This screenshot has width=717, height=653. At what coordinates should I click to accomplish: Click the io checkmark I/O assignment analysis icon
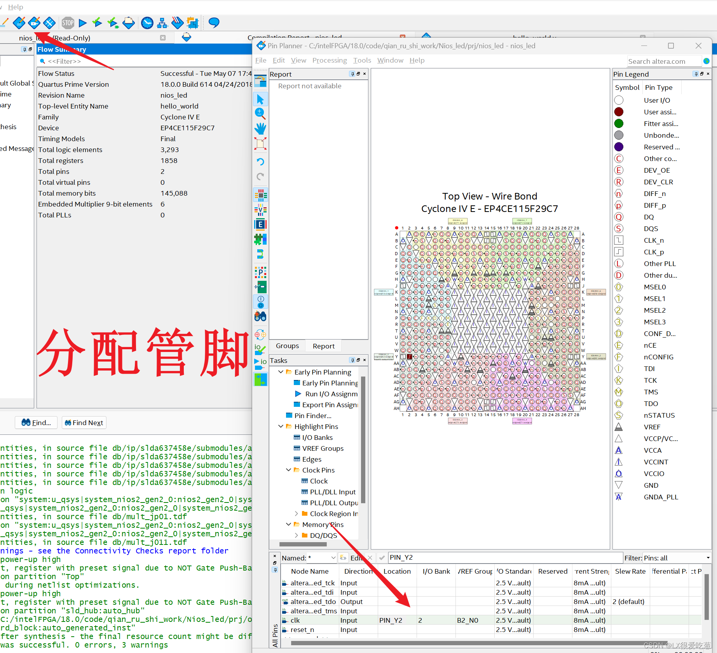(x=260, y=349)
